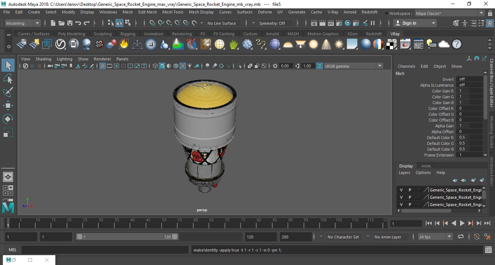Screen dimensions: 495x265
Task: Click MEL script language label
Action: pos(12,250)
